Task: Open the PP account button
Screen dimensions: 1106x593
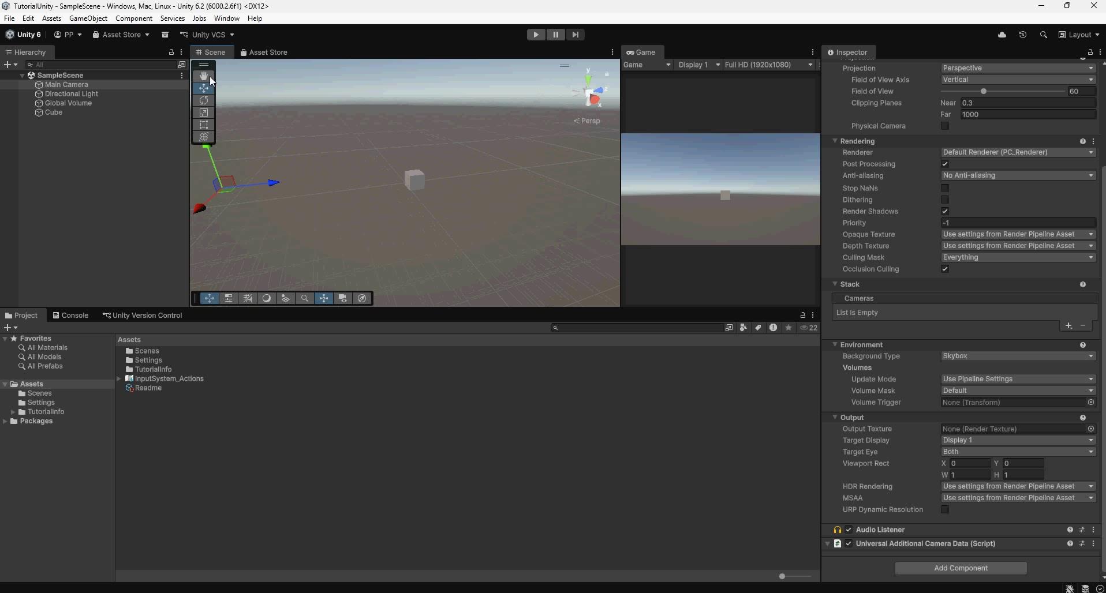Action: 68,35
